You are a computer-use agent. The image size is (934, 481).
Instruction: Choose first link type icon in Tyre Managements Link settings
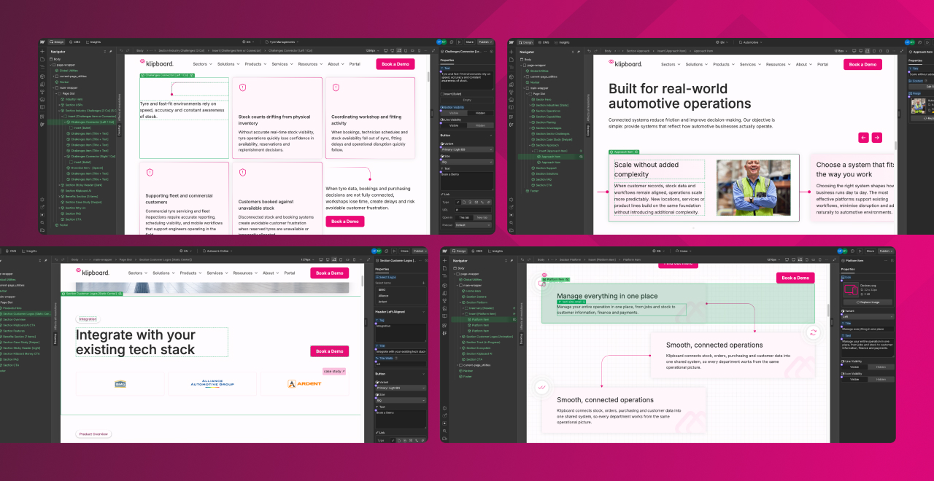(x=458, y=202)
